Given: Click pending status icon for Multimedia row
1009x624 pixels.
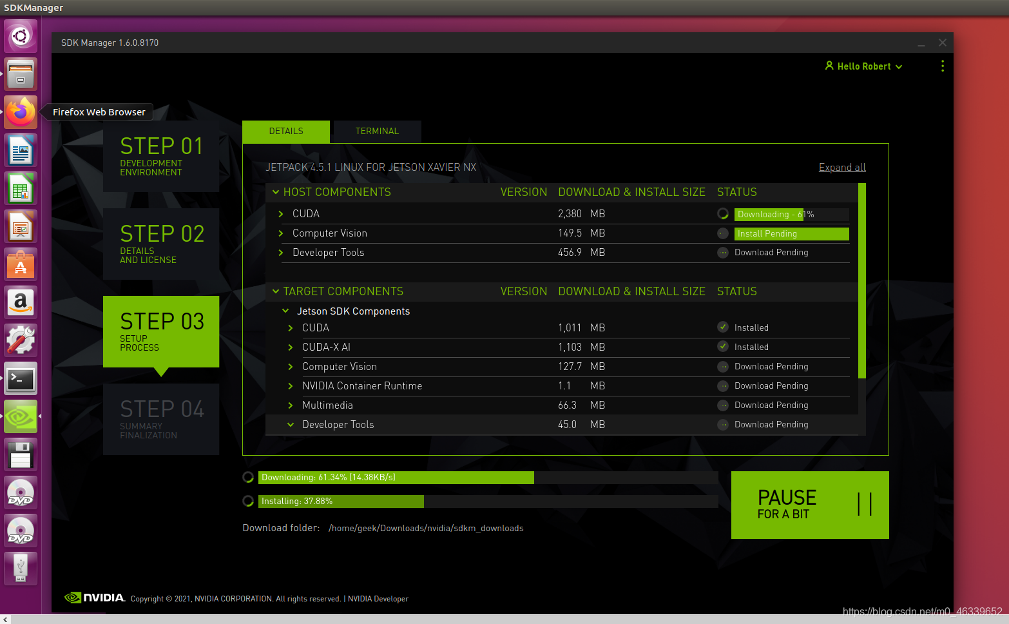Looking at the screenshot, I should point(723,405).
